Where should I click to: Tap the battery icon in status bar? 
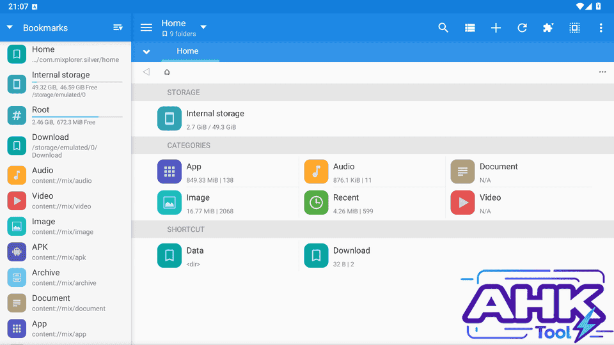[599, 6]
